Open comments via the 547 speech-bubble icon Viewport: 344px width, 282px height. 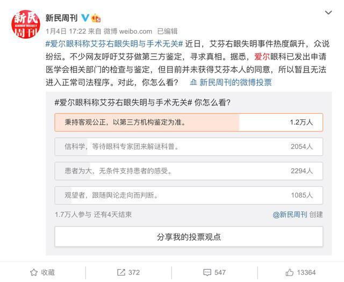[206, 272]
